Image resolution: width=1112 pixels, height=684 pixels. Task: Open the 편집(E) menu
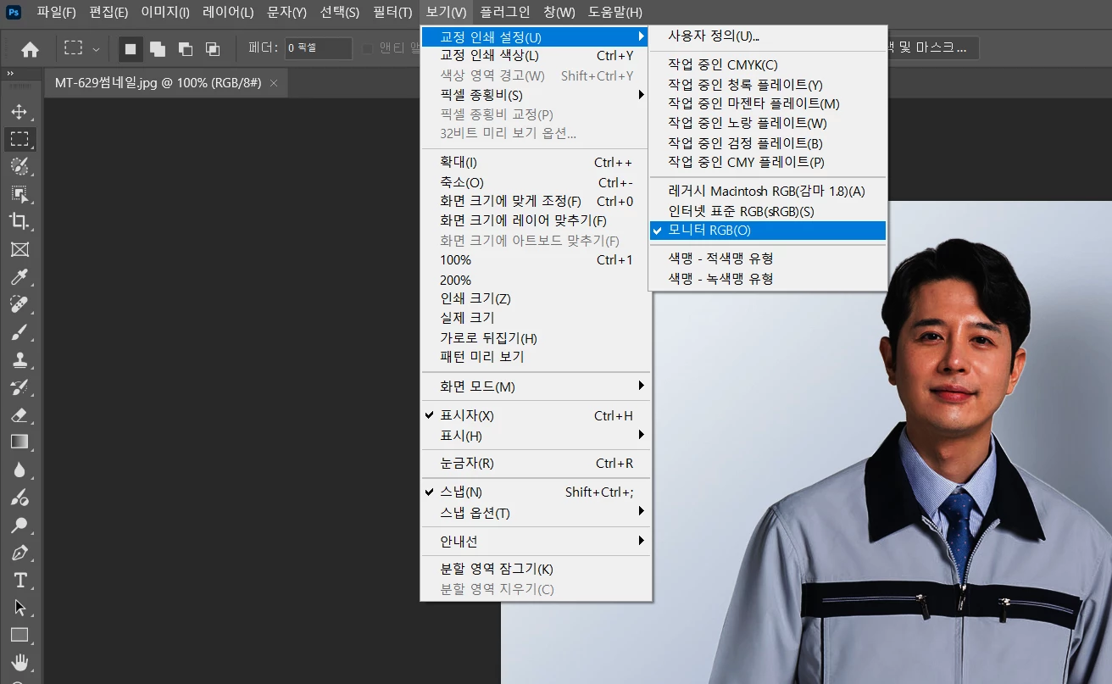pyautogui.click(x=108, y=12)
